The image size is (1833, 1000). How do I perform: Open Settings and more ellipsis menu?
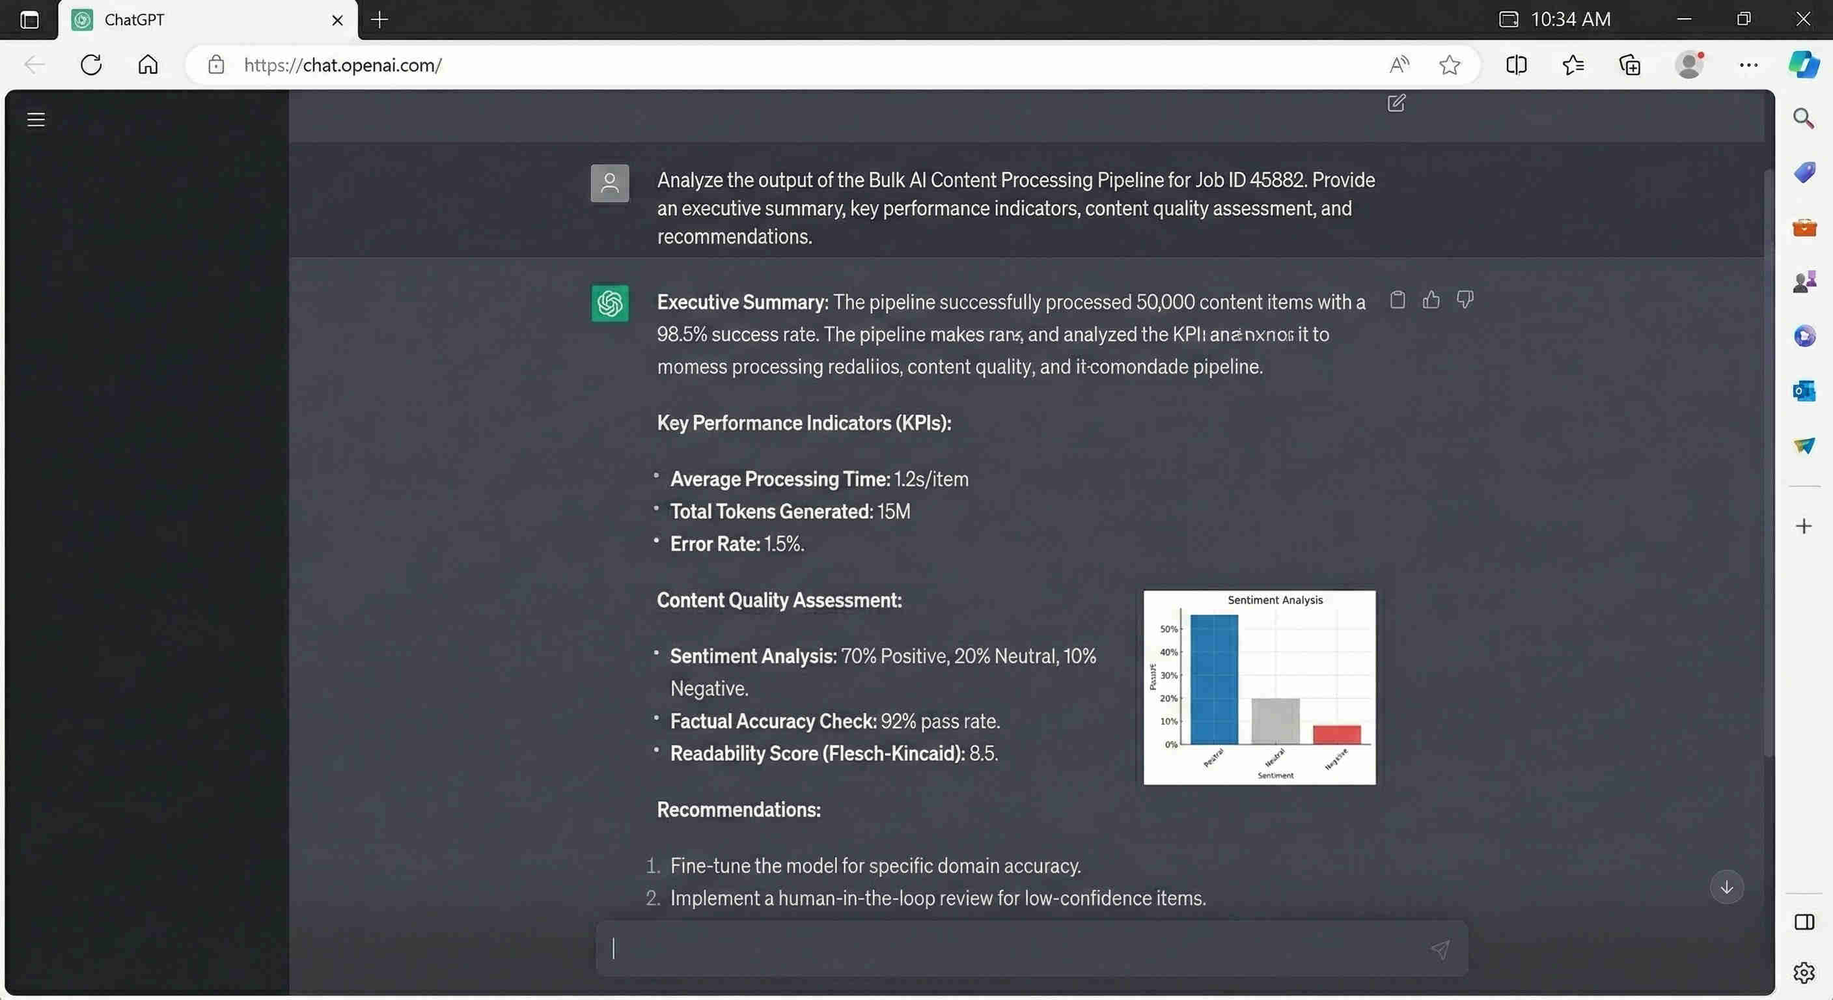coord(1748,64)
